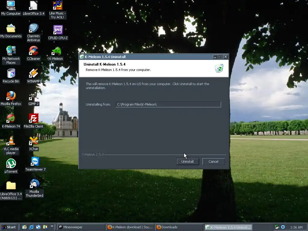Switch to Downloads taskbar button
Screen dimensions: 308x231
click(x=179, y=227)
